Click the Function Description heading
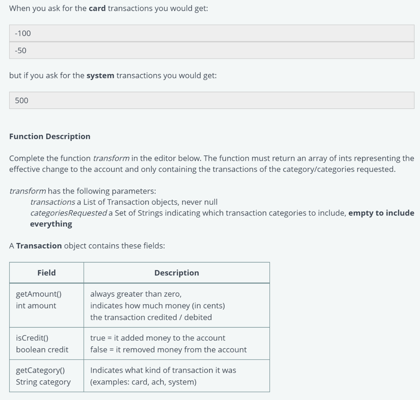Viewport: 420px width, 400px height. click(x=50, y=136)
